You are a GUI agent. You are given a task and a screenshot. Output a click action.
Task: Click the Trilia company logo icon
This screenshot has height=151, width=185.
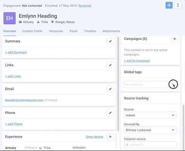pos(40,148)
